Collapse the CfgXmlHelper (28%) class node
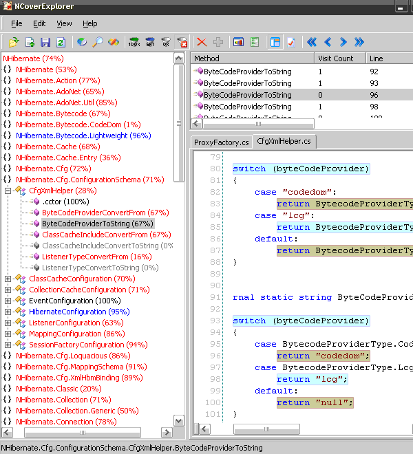 tap(8, 191)
